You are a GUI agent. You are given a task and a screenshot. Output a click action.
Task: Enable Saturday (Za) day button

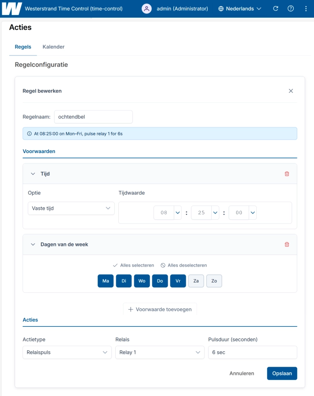pyautogui.click(x=196, y=281)
